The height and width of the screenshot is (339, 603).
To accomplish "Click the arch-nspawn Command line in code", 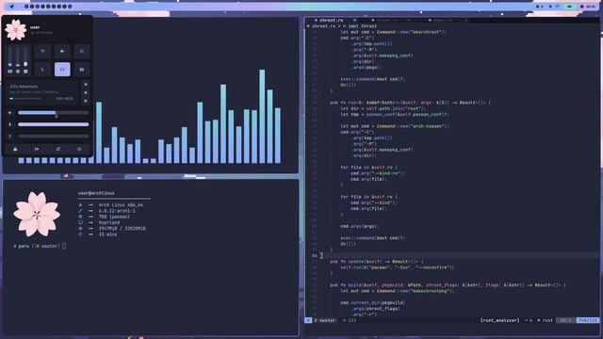I will click(395, 126).
